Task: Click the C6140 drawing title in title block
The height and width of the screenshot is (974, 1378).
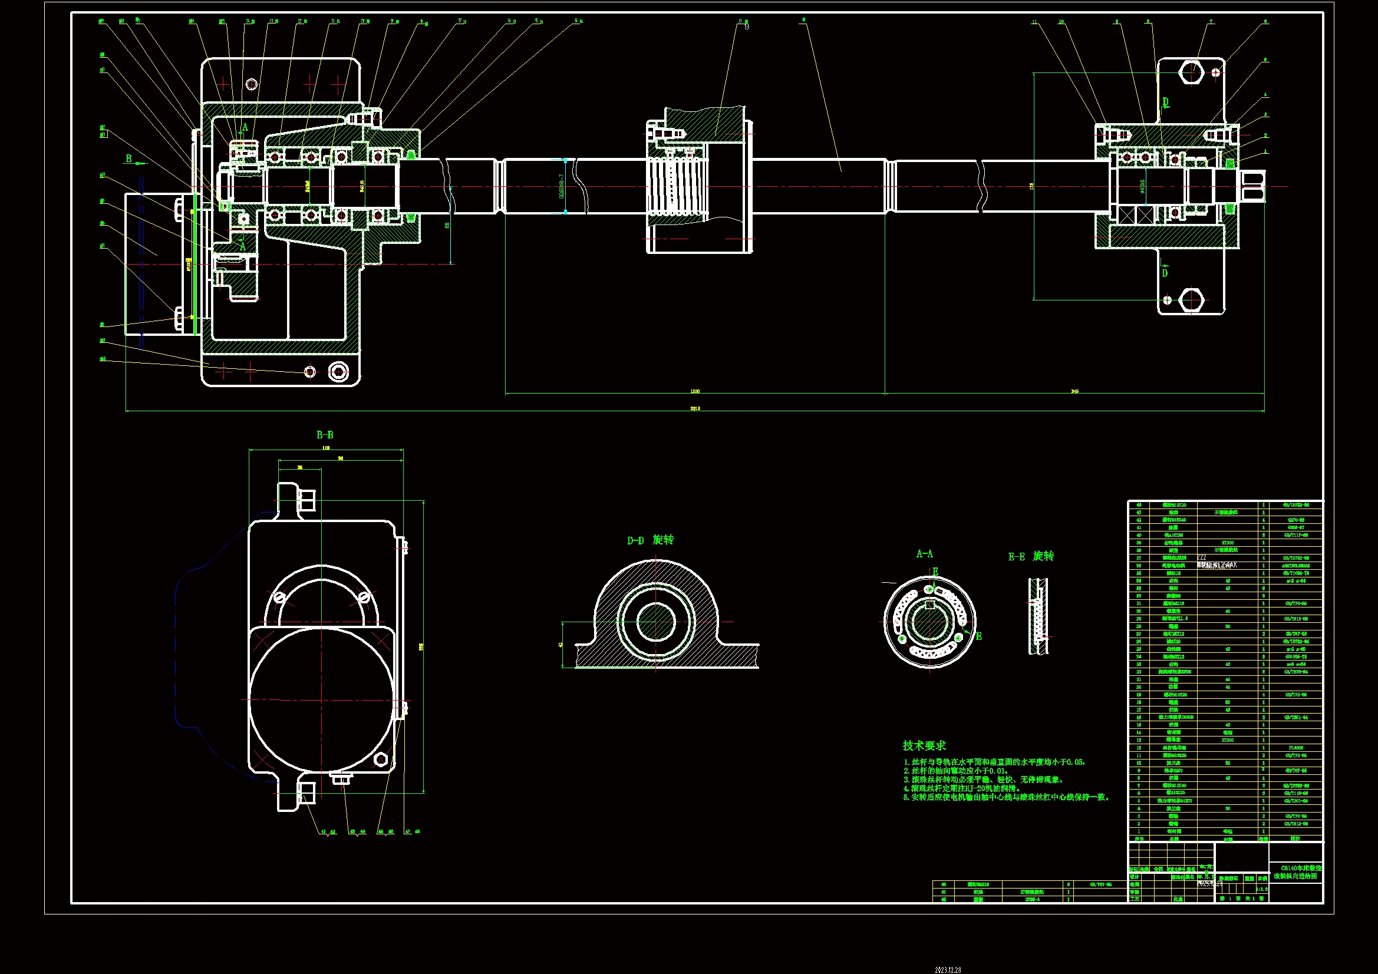Action: click(1297, 872)
